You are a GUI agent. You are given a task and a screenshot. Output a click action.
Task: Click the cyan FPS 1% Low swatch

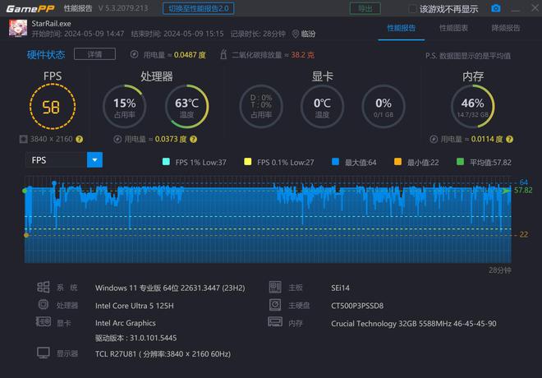tap(166, 162)
